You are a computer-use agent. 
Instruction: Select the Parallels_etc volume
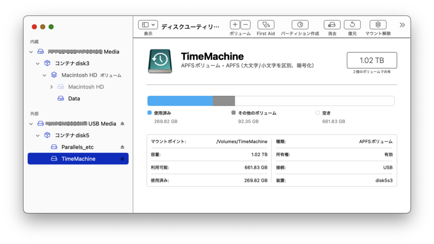tap(78, 147)
